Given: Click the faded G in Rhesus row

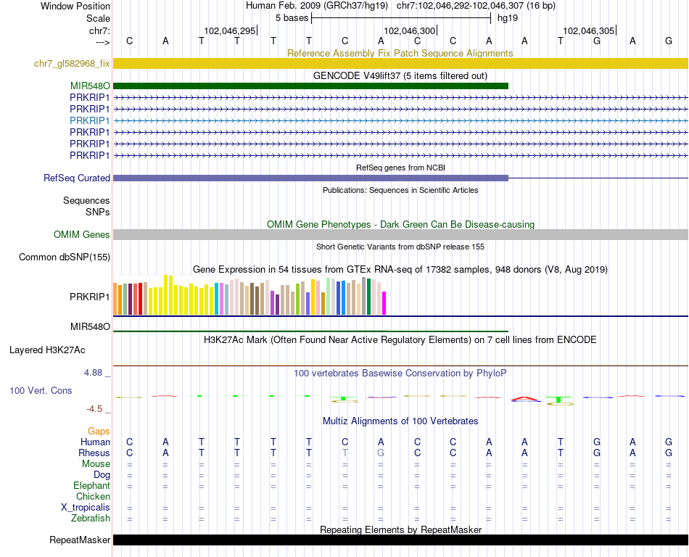Looking at the screenshot, I should tap(381, 453).
